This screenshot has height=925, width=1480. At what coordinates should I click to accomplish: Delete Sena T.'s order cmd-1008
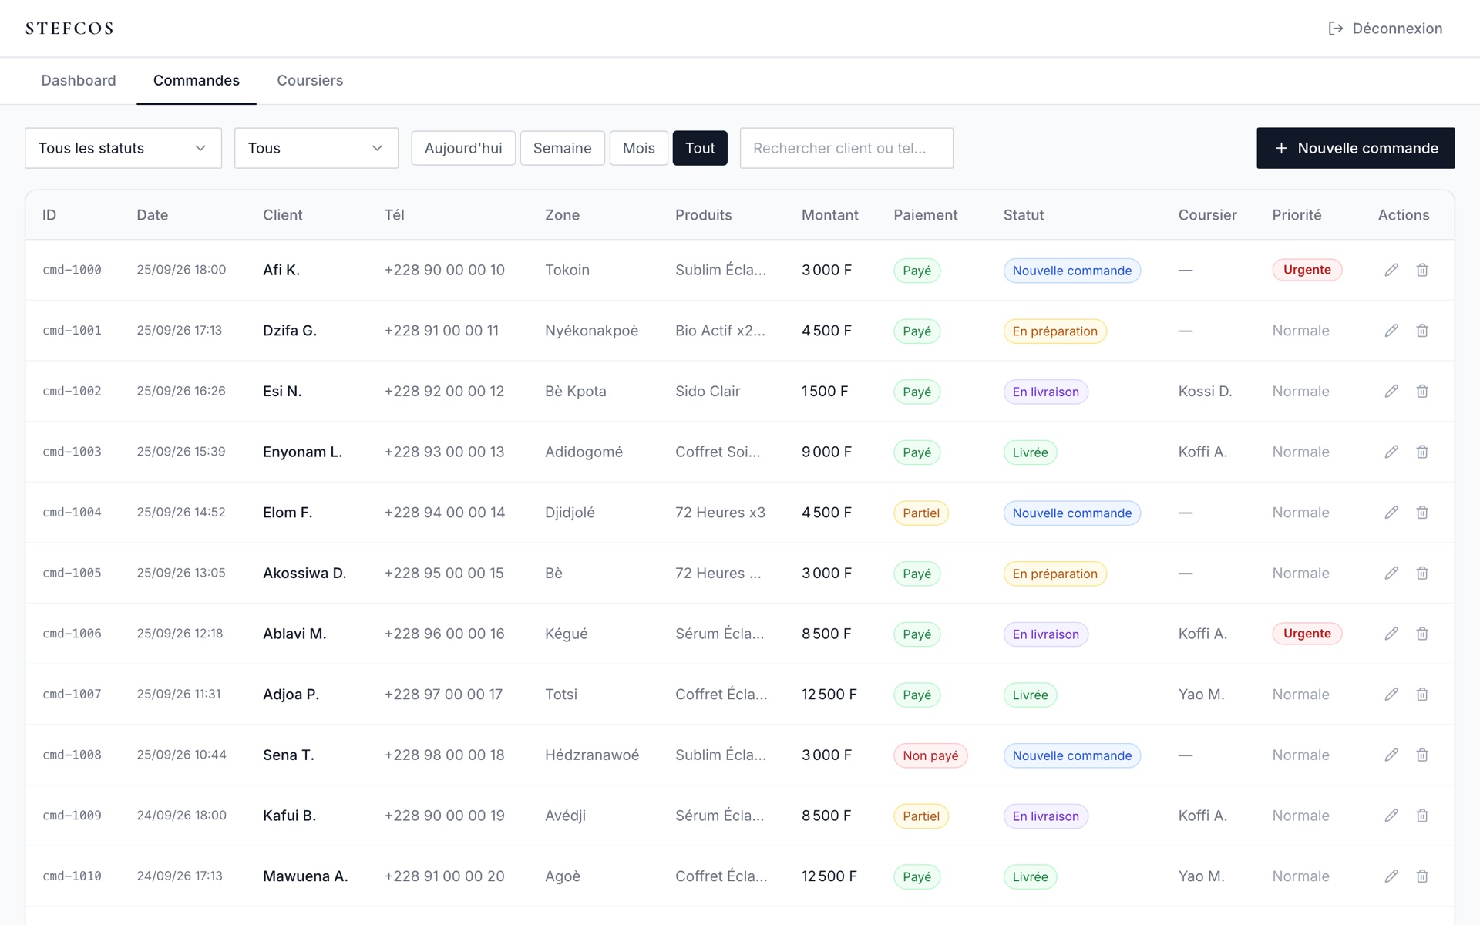pos(1422,755)
